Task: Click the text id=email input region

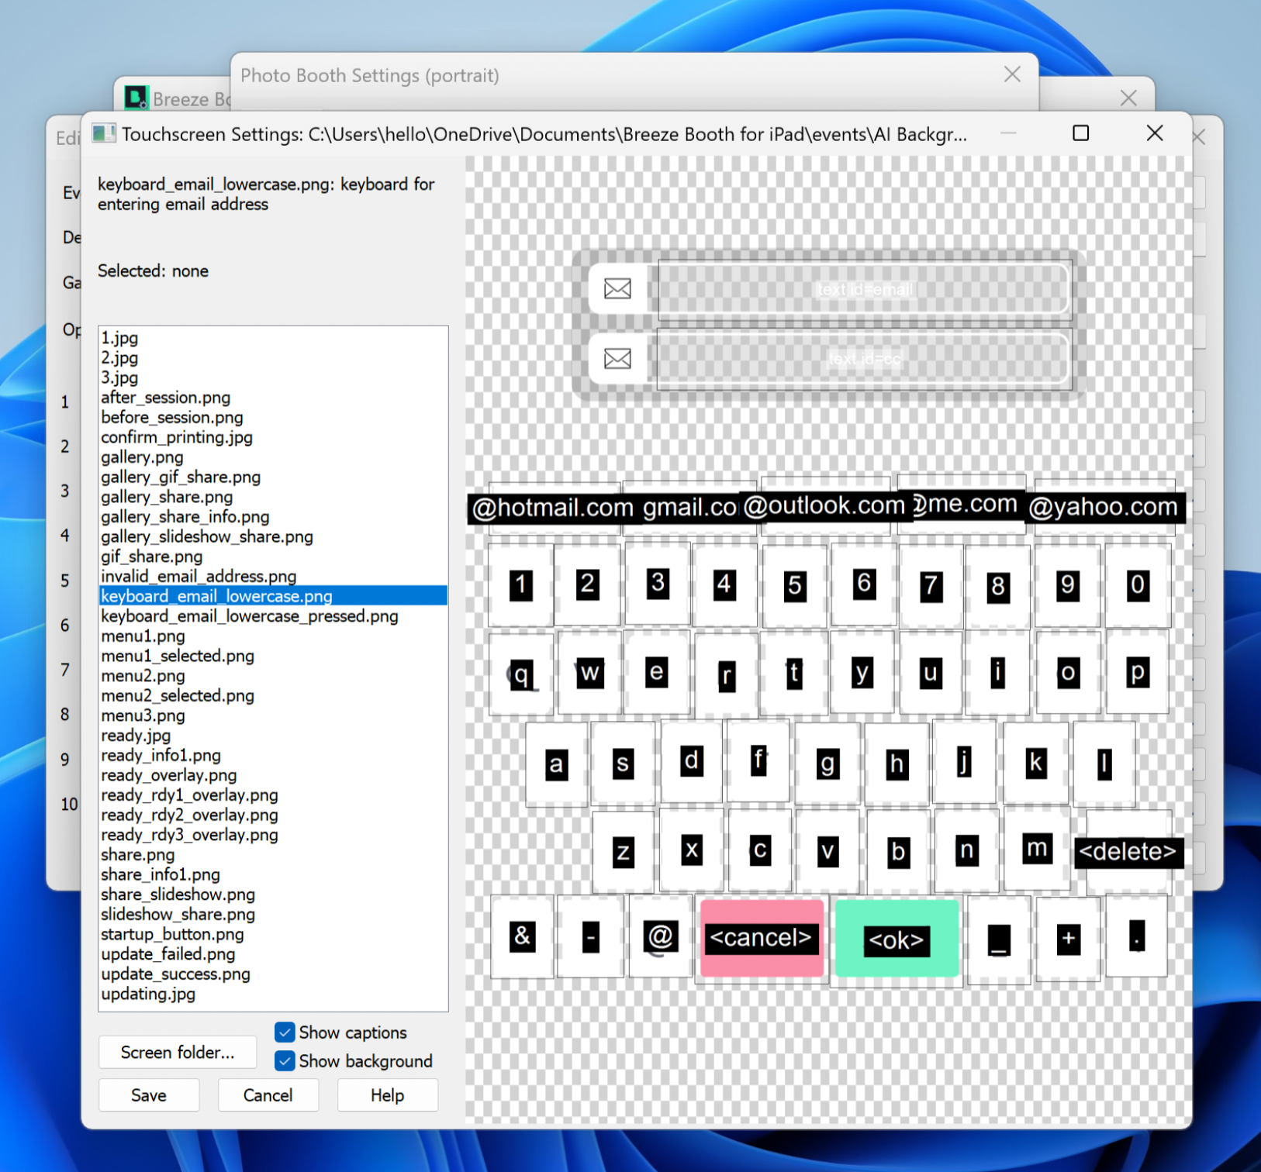Action: point(864,290)
